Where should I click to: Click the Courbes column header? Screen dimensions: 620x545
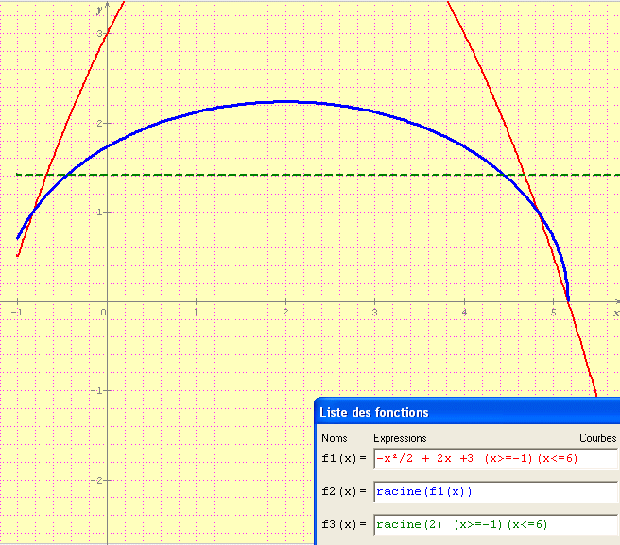click(x=598, y=438)
